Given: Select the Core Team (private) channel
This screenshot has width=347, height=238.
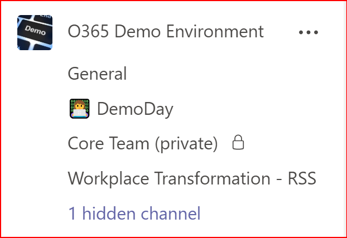Looking at the screenshot, I should 142,144.
